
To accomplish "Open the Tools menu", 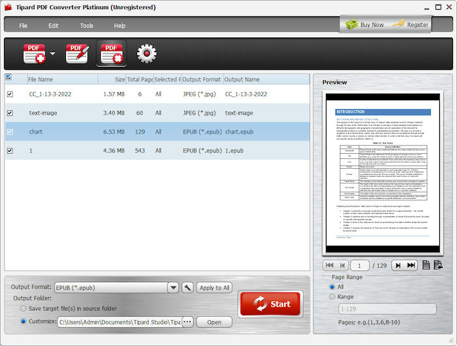I will tap(87, 25).
